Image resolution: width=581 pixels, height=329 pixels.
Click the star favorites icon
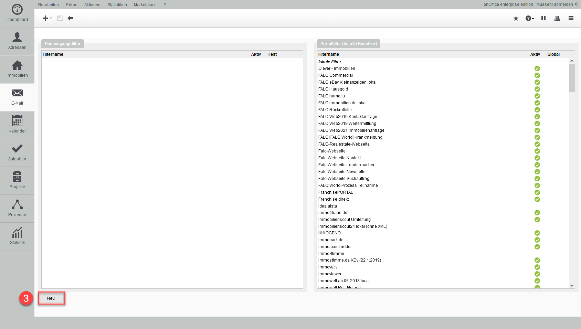click(x=516, y=18)
